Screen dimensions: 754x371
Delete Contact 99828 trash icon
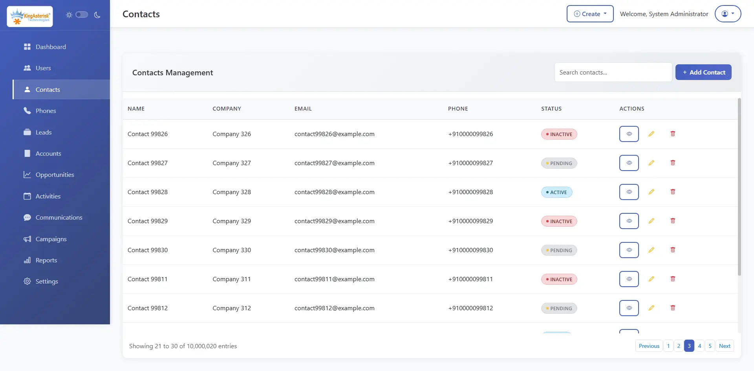point(673,192)
